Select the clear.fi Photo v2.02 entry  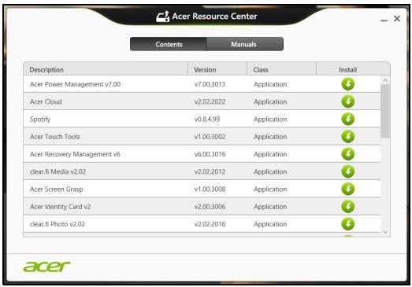coord(58,224)
